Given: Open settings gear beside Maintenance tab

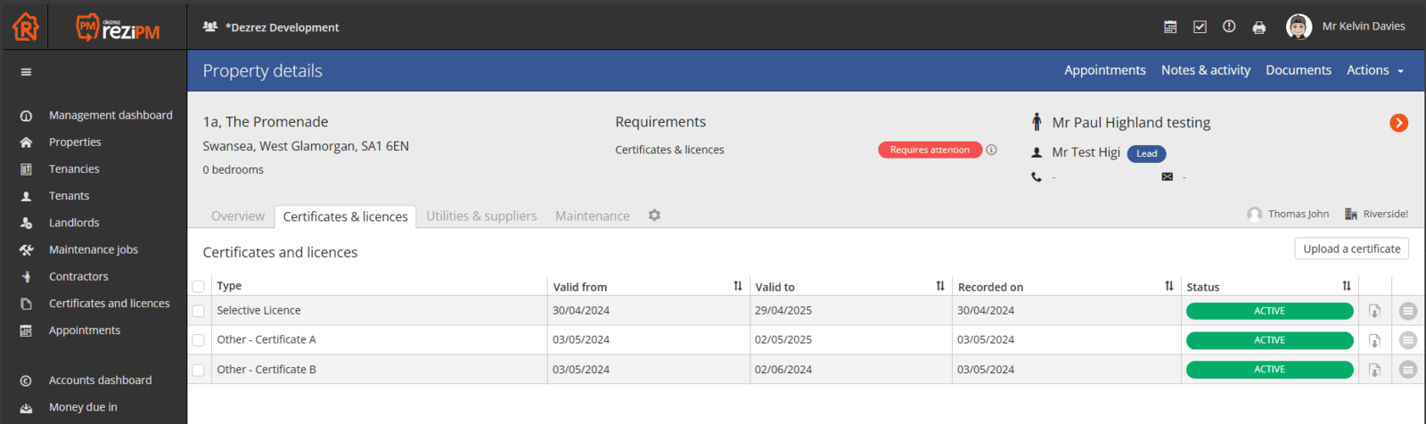Looking at the screenshot, I should (x=654, y=216).
